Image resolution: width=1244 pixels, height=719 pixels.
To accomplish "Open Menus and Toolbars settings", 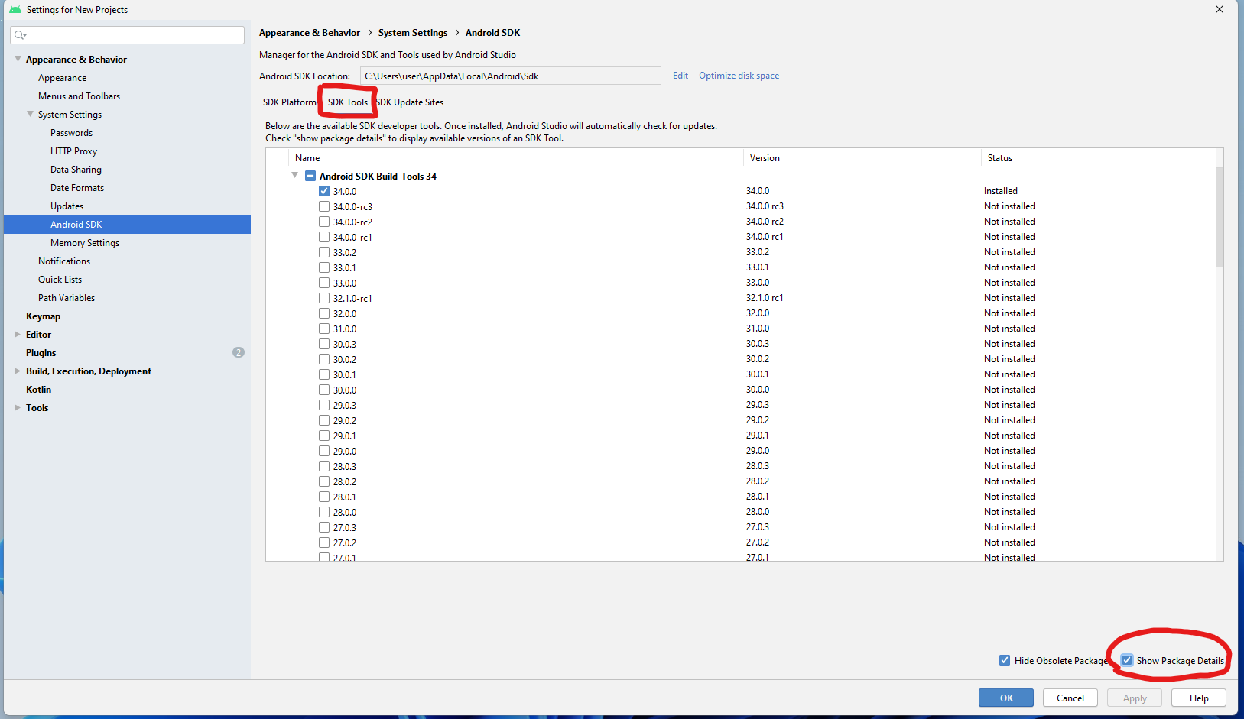I will [79, 96].
